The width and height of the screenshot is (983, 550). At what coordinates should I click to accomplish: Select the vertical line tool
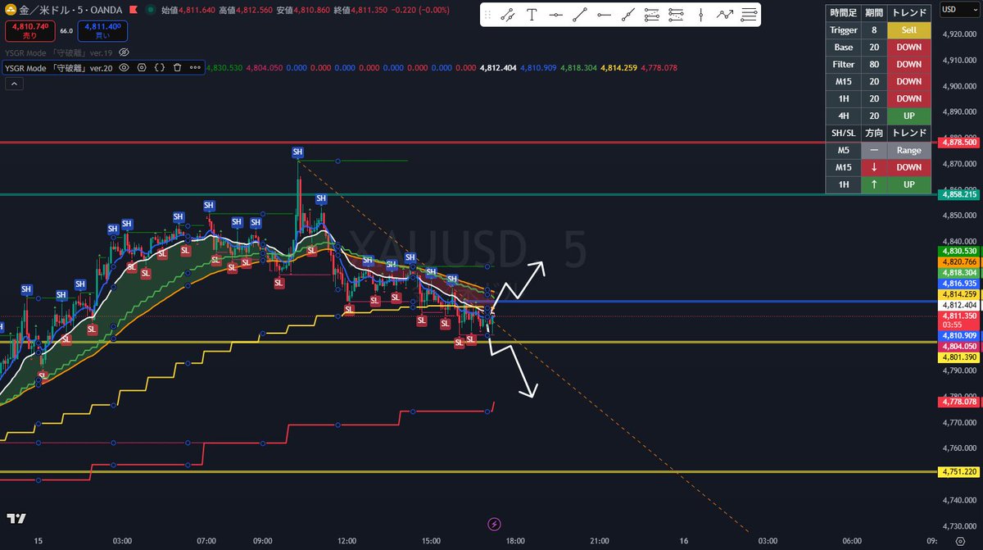click(x=701, y=15)
